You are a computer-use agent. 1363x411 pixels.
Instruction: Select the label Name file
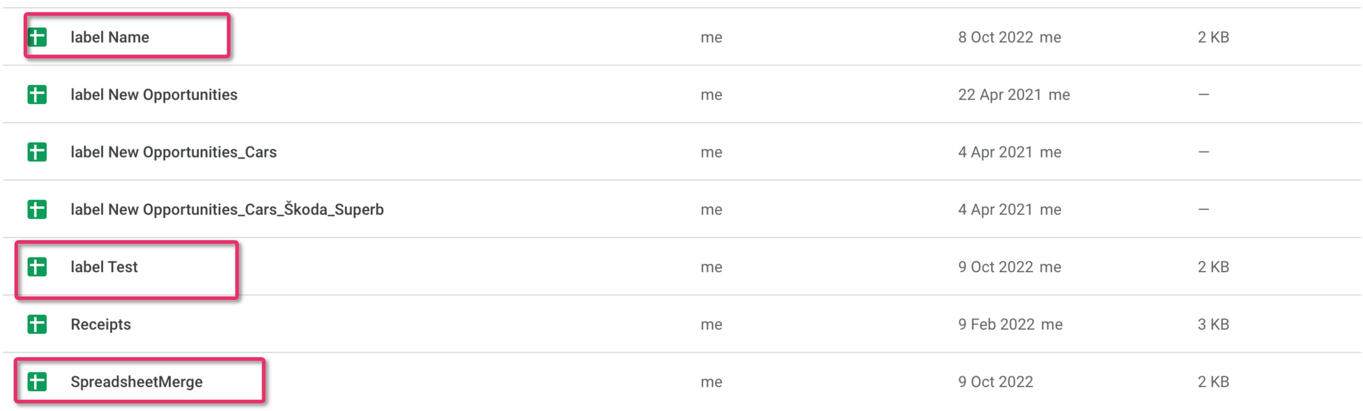click(x=110, y=37)
